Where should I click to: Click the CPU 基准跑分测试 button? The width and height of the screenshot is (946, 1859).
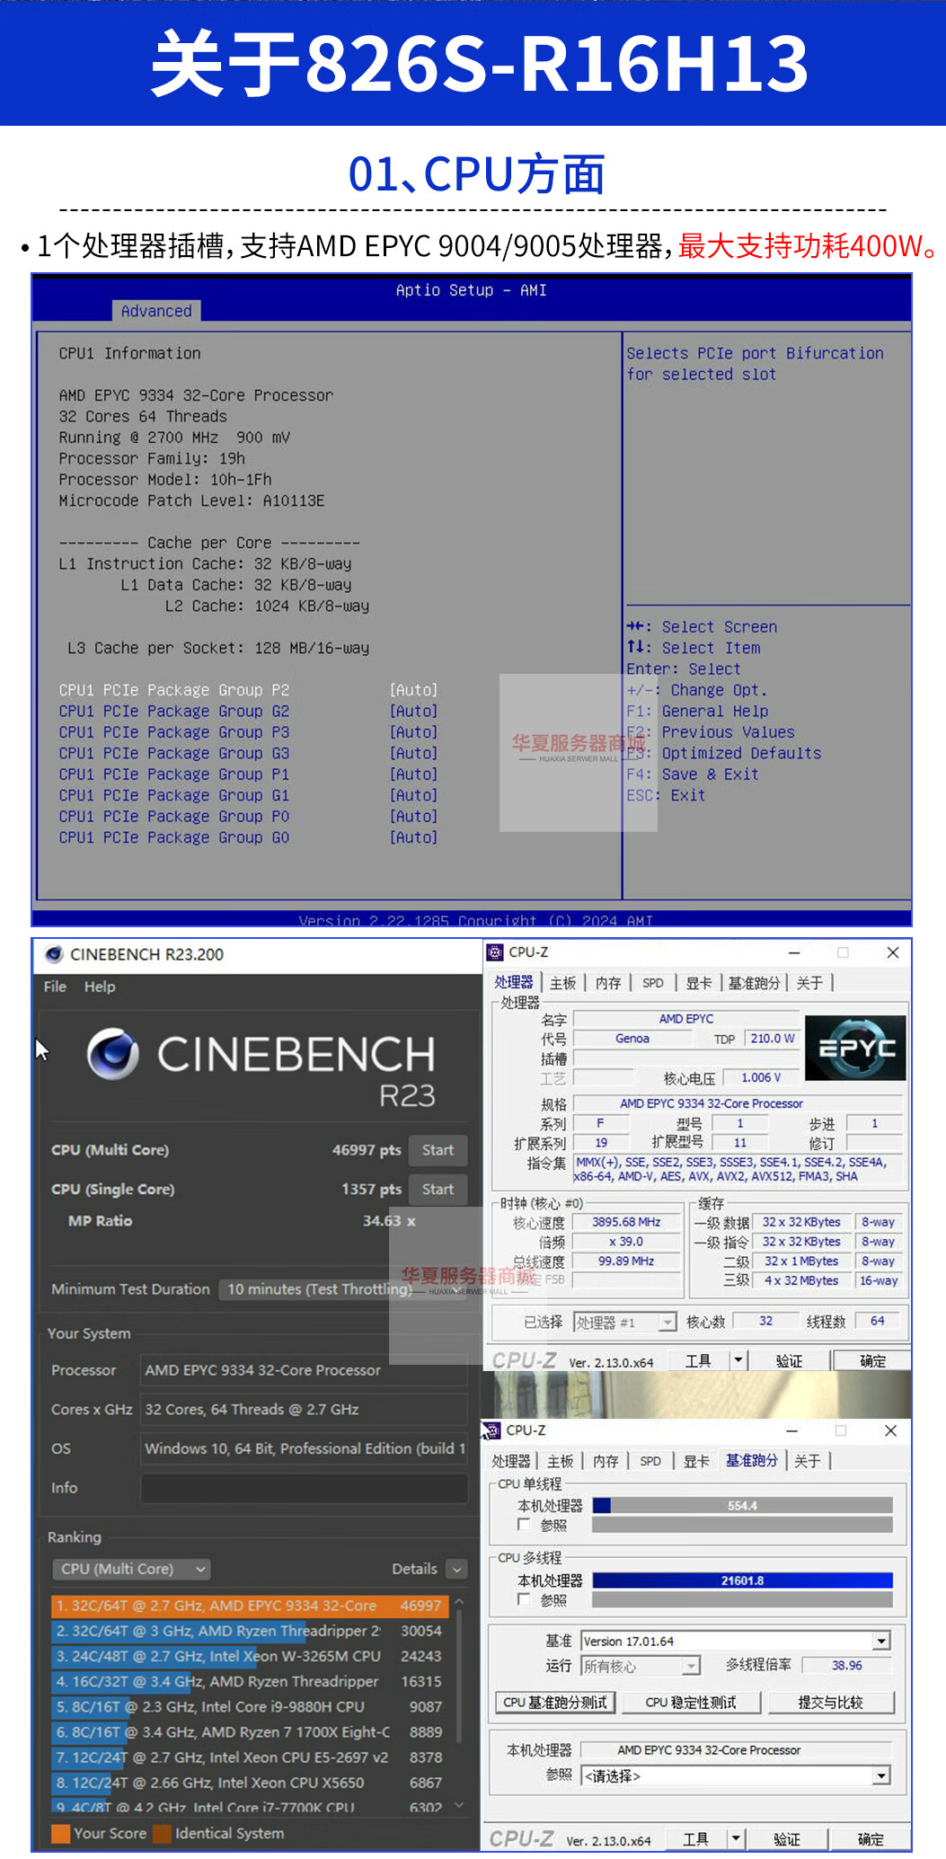555,1702
